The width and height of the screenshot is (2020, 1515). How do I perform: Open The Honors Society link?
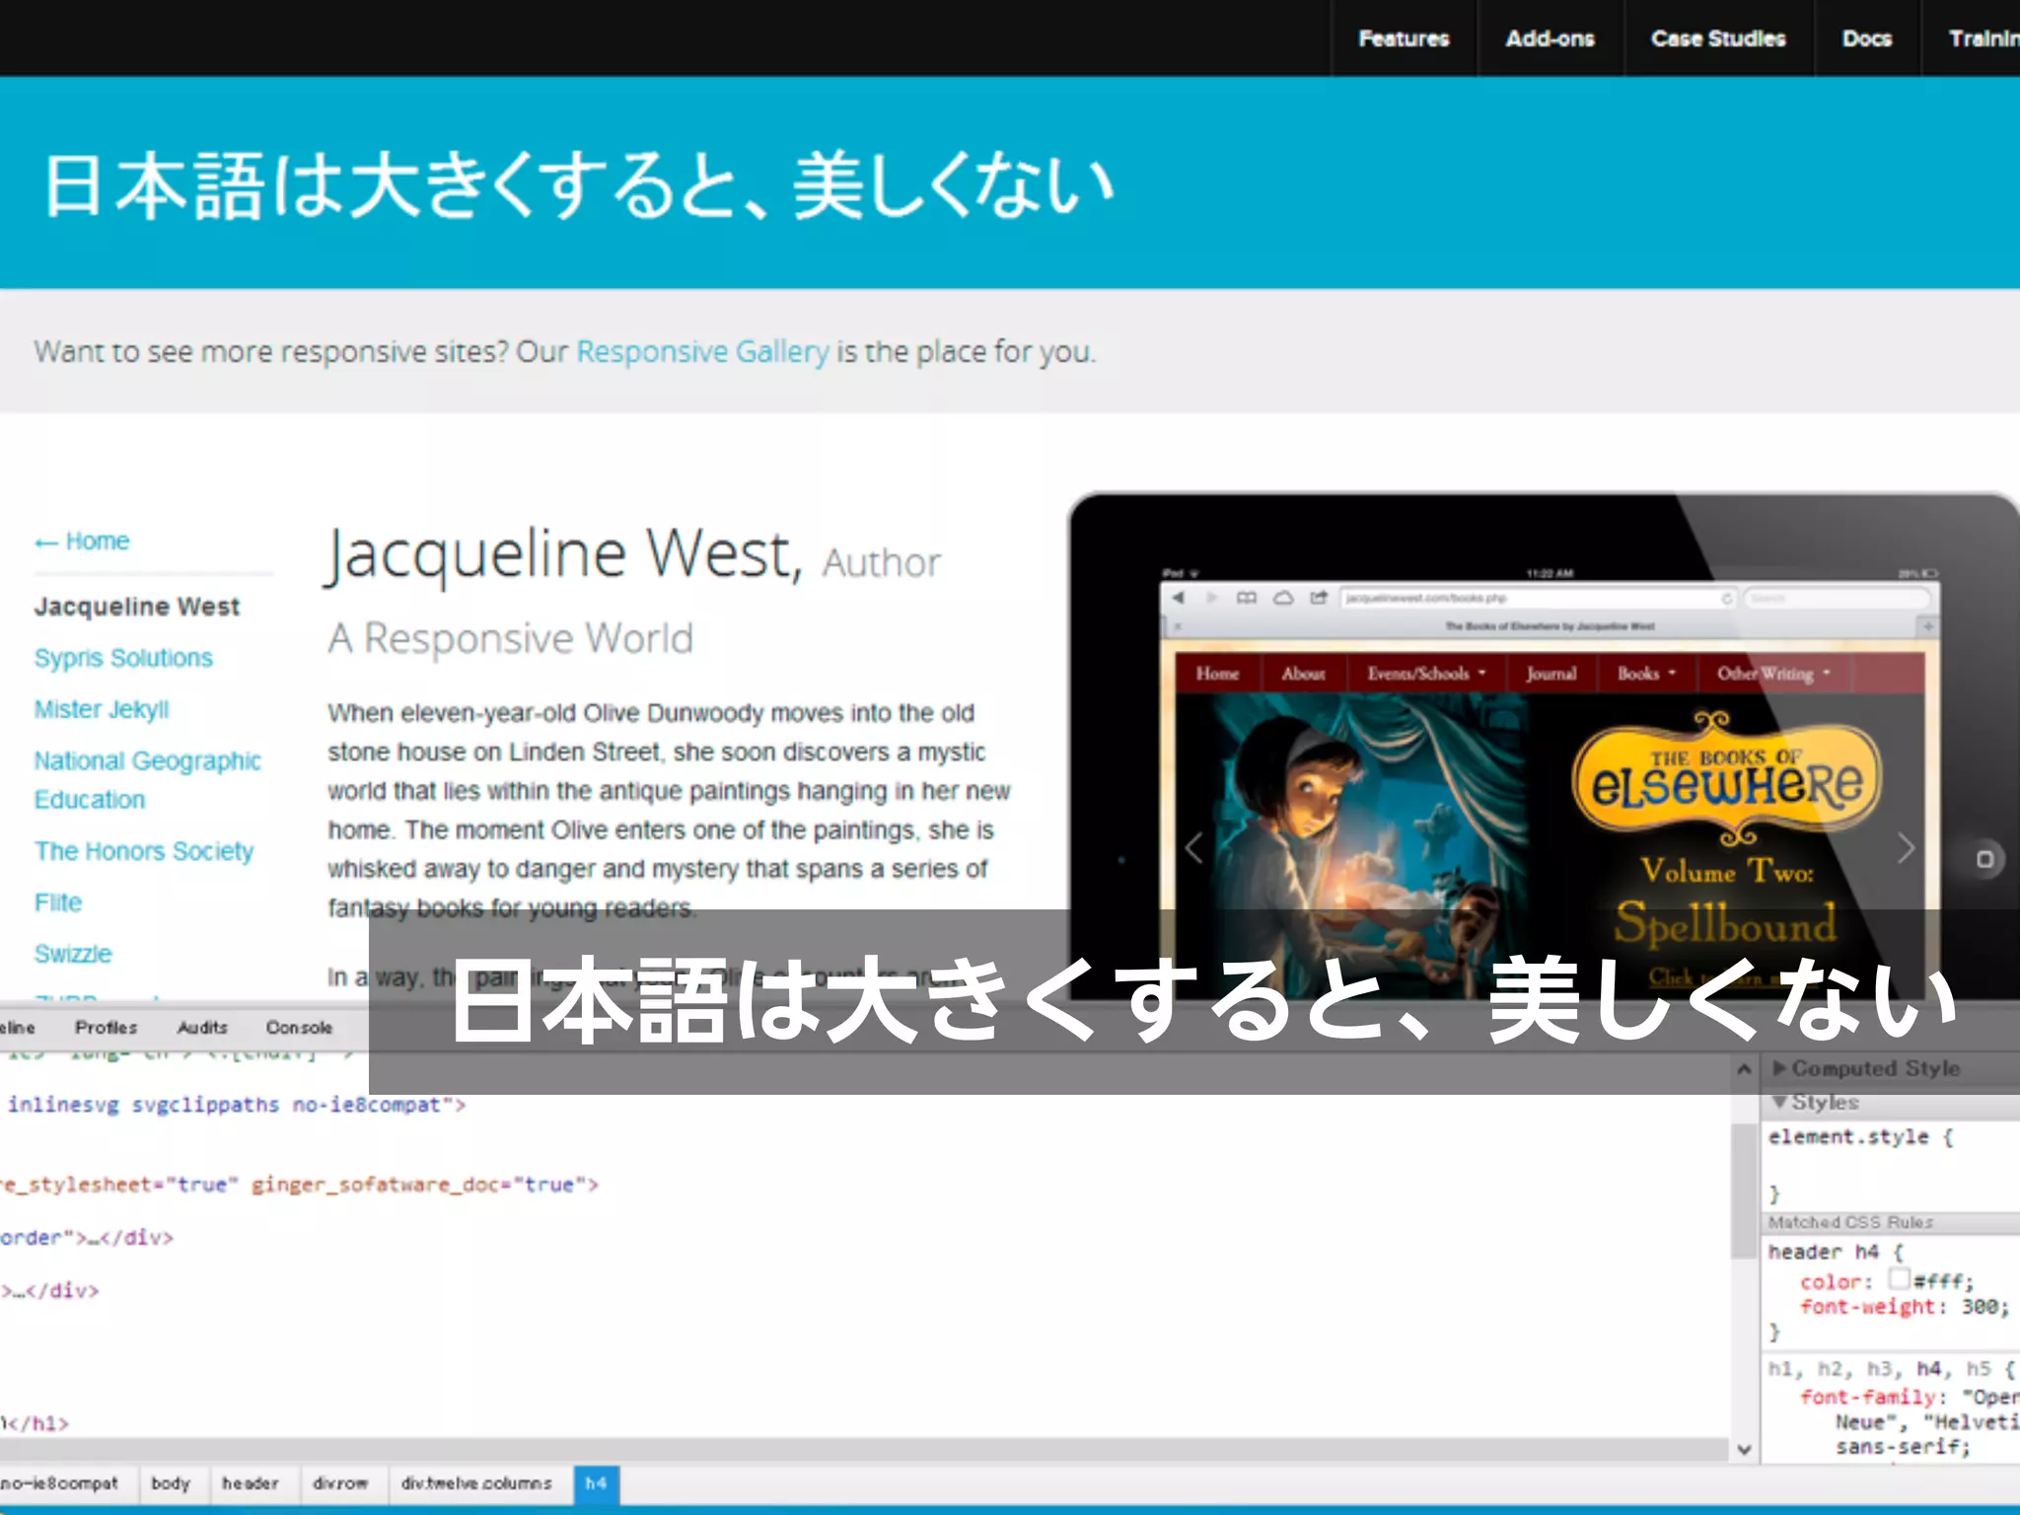[144, 851]
